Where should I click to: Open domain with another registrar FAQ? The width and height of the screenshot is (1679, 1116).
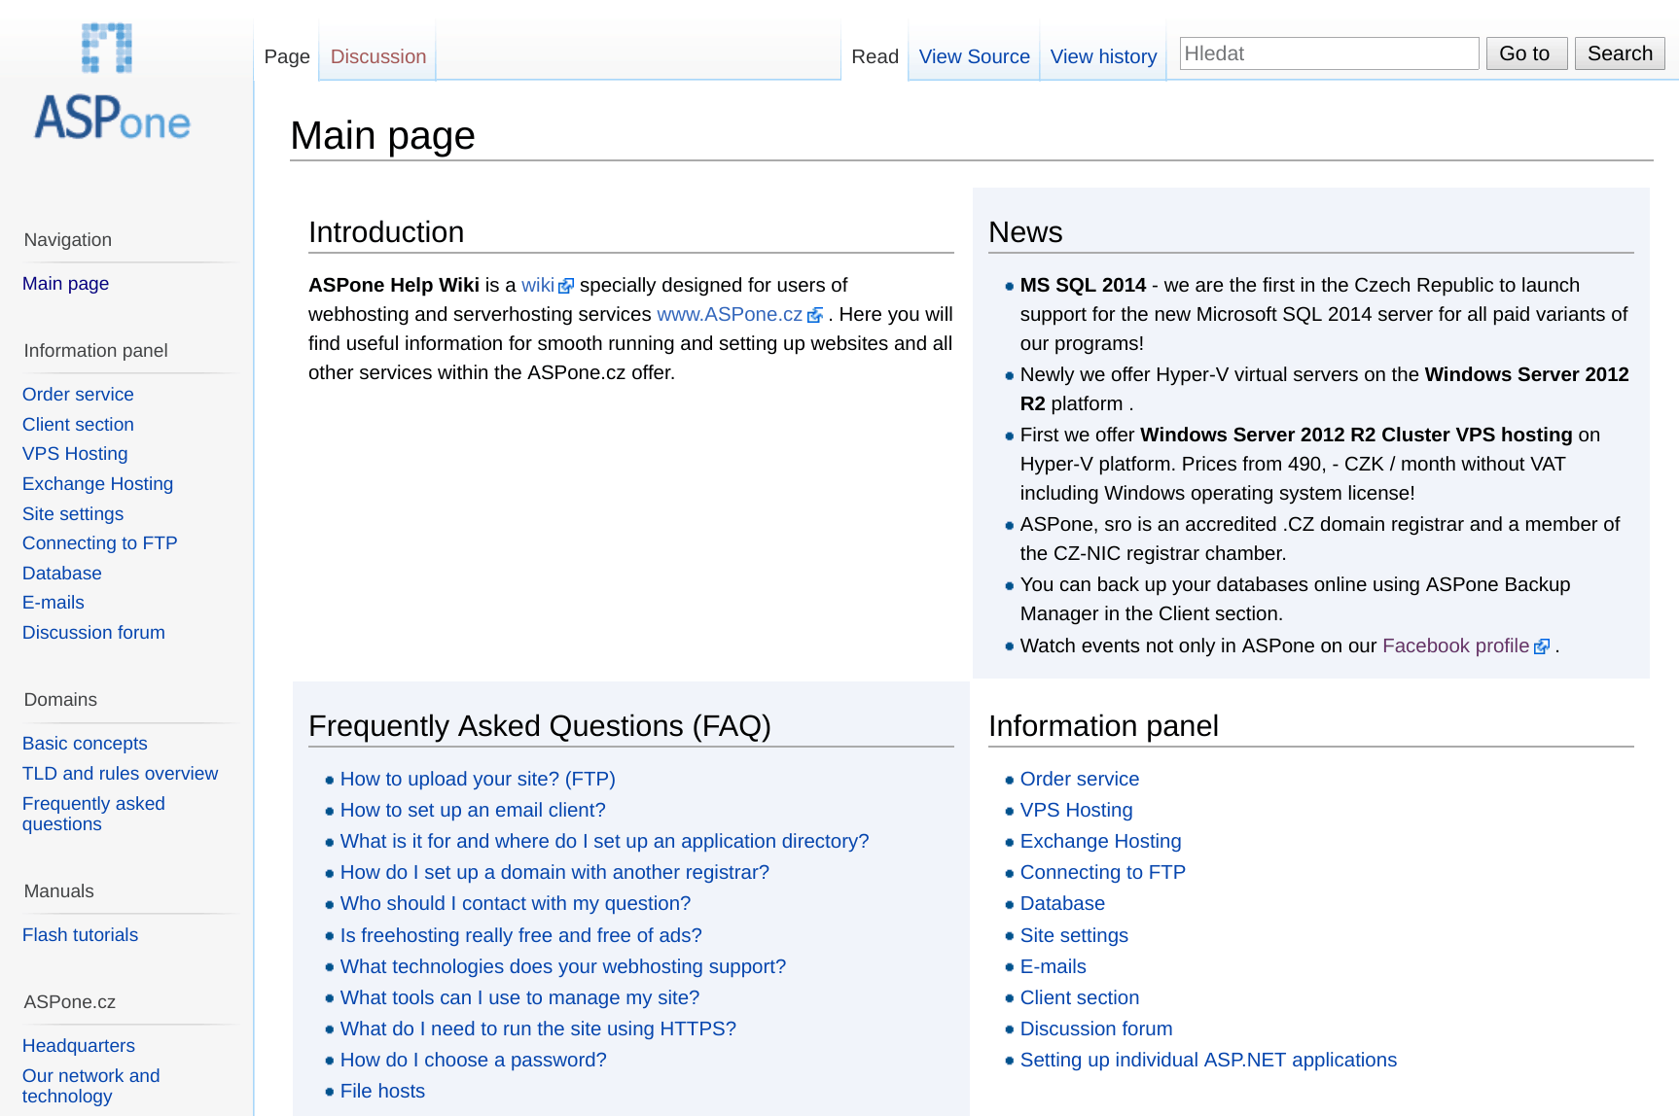(554, 873)
